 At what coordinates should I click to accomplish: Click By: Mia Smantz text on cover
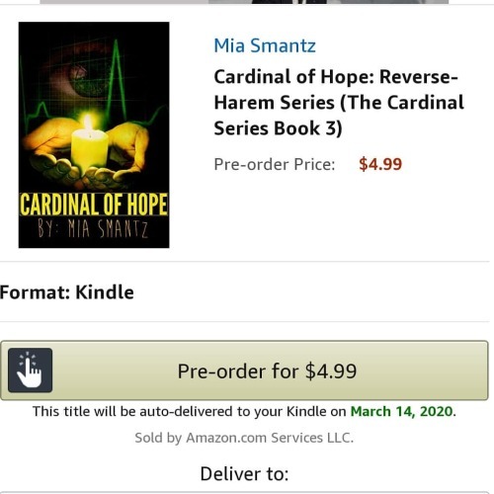tap(93, 228)
